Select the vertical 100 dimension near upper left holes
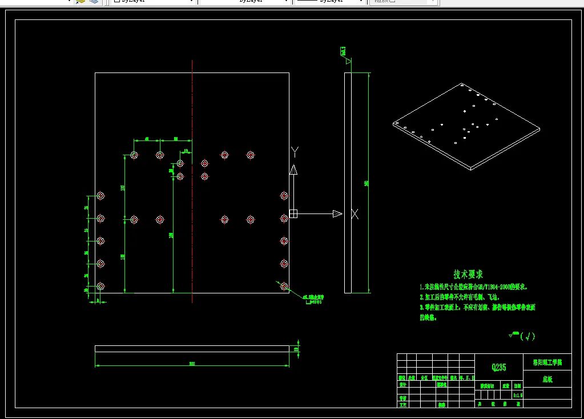The image size is (584, 419). click(123, 188)
